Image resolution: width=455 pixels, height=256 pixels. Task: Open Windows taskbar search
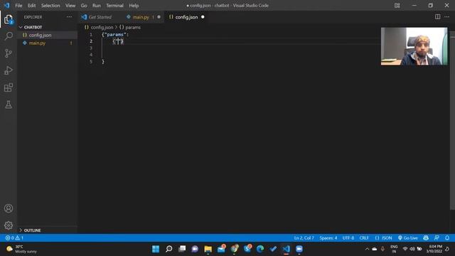pos(168,249)
